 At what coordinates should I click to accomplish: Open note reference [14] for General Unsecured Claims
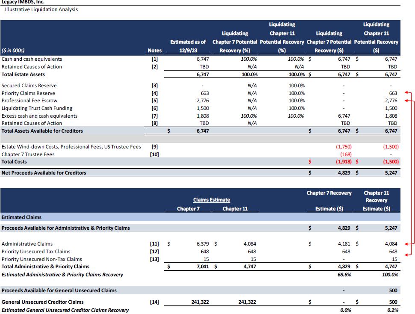(155, 302)
